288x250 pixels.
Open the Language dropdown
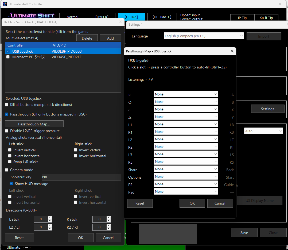204,36
